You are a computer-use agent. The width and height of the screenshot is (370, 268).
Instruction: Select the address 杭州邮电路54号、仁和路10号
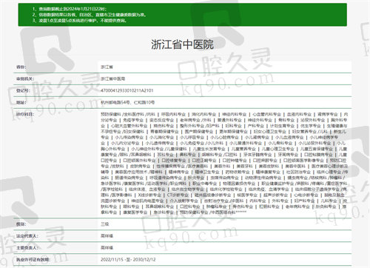[127, 102]
